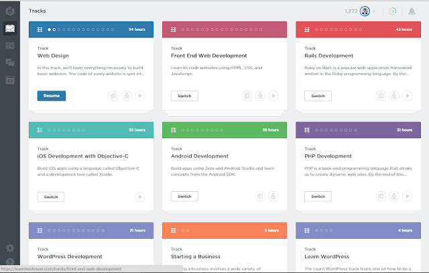Viewport: 429px width, 273px height.
Task: Click the green circular arrow icon
Action: (393, 11)
